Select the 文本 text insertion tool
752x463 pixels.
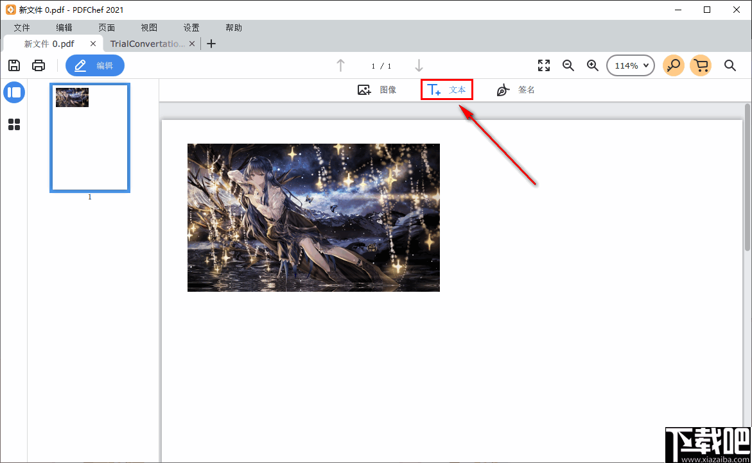[446, 89]
